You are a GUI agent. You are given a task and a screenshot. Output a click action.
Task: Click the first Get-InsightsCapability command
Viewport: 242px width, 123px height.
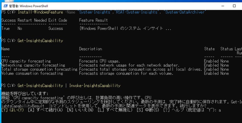[x=40, y=41]
